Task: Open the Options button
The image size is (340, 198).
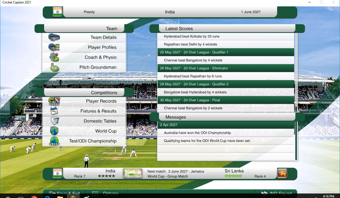Action: coord(106,193)
